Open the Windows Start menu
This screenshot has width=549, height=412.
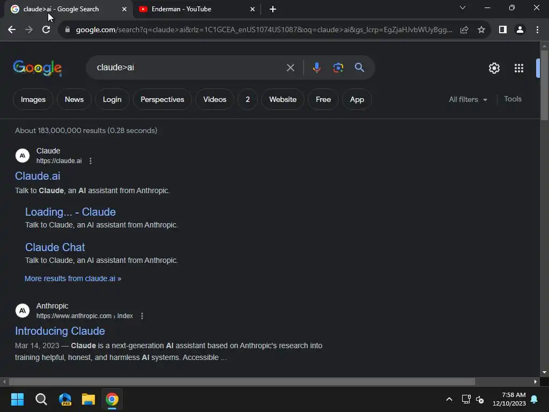[17, 399]
